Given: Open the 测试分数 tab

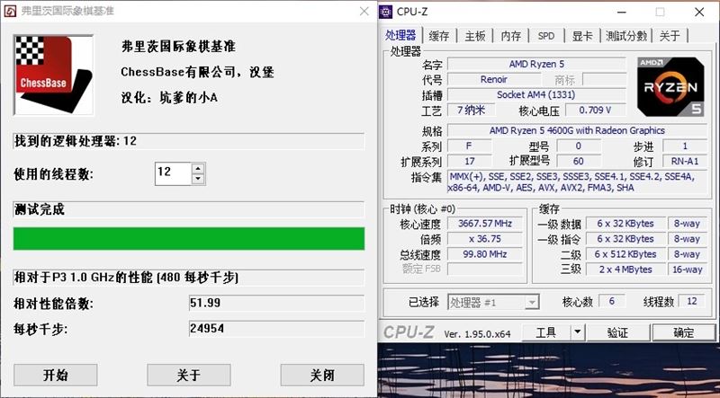Looking at the screenshot, I should click(626, 36).
